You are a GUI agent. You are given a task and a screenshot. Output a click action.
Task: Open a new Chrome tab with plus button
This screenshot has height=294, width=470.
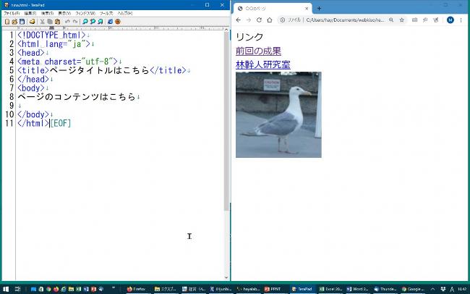pos(320,8)
